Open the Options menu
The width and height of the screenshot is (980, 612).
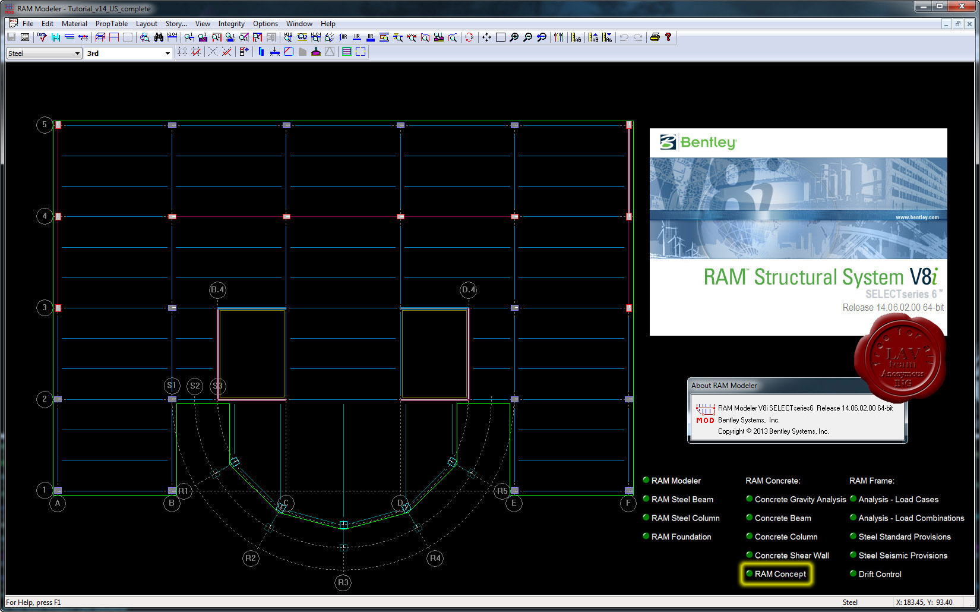tap(265, 24)
